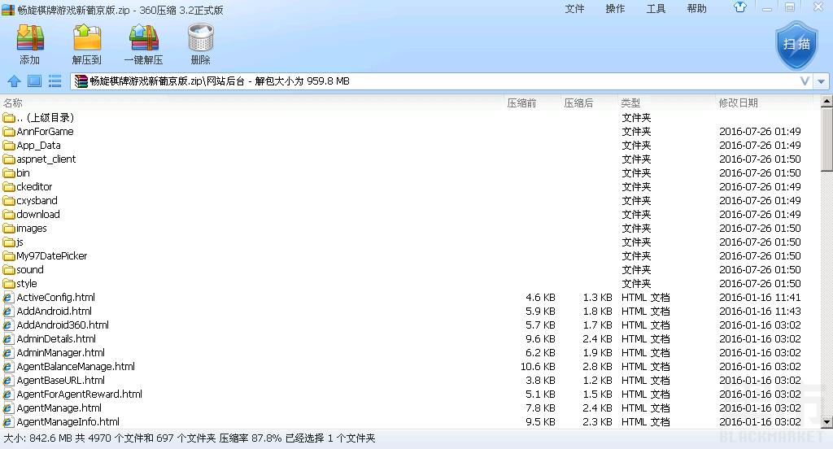Image resolution: width=833 pixels, height=449 pixels.
Task: Select the style folder row
Action: (x=410, y=283)
